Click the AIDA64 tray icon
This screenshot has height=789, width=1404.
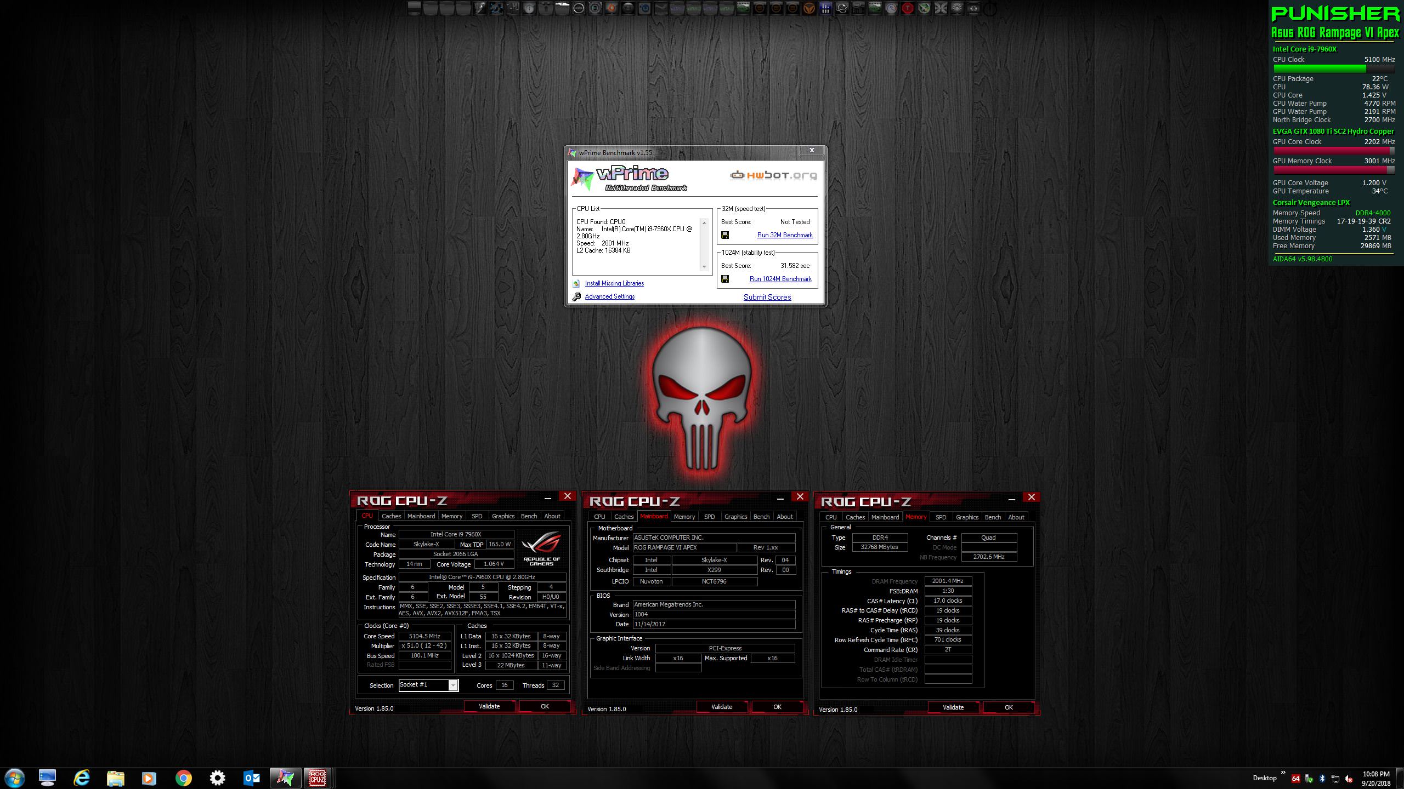click(x=1296, y=779)
